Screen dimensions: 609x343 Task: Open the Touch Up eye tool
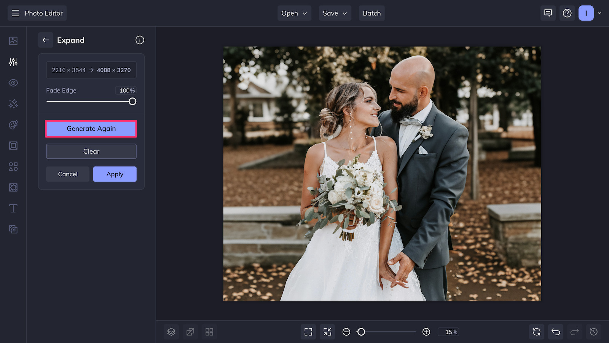click(x=13, y=83)
